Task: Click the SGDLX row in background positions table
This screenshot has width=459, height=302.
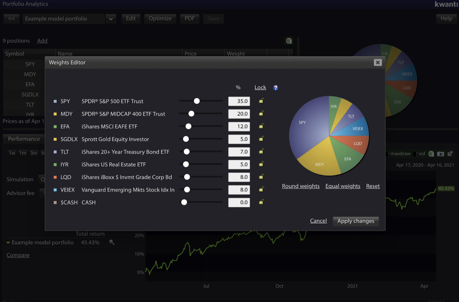Action: pos(24,95)
